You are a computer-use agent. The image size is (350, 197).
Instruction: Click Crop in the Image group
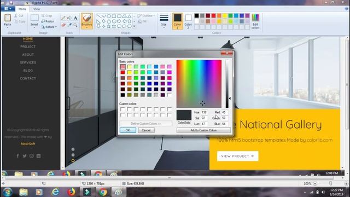(46, 16)
